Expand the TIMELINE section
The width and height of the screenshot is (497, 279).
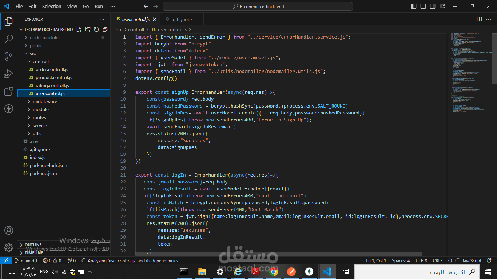click(x=64, y=253)
